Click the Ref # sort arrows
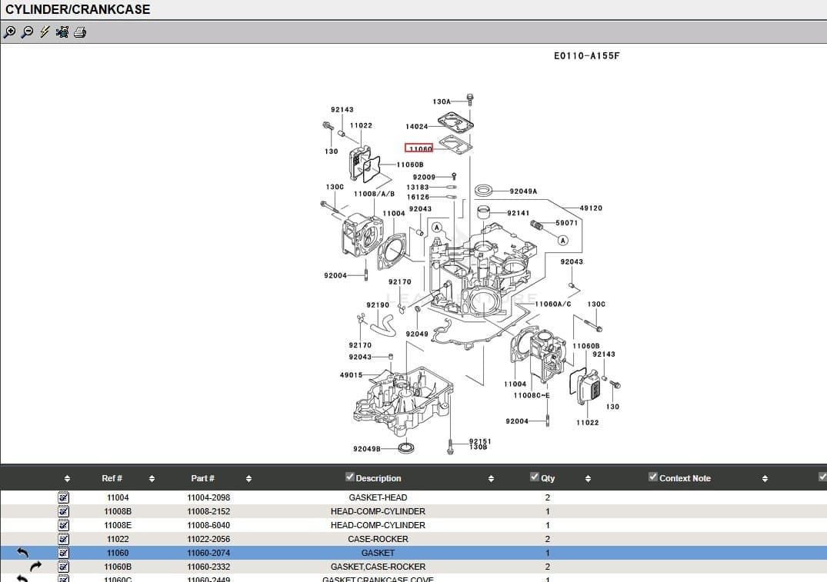 (x=151, y=477)
